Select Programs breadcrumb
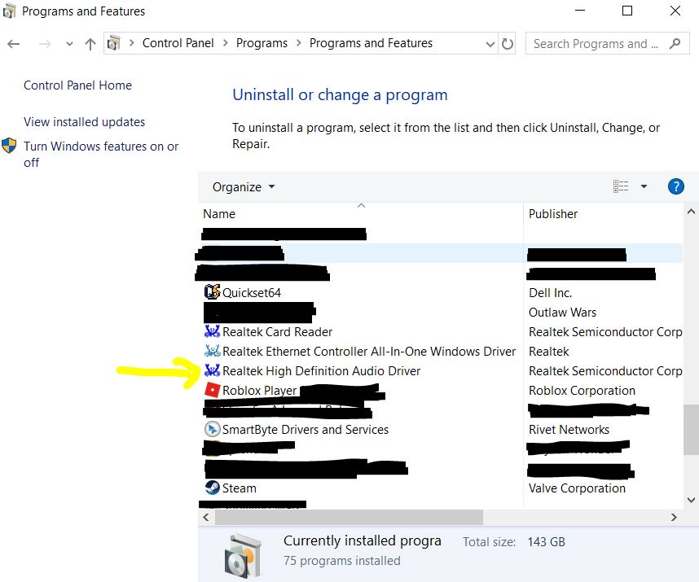This screenshot has height=582, width=699. tap(262, 43)
